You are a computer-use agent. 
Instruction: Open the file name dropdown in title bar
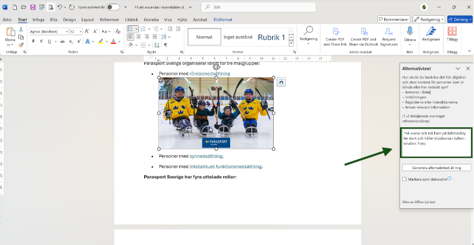click(190, 7)
